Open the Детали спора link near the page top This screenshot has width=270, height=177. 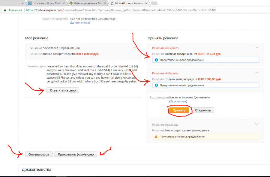tap(80, 22)
